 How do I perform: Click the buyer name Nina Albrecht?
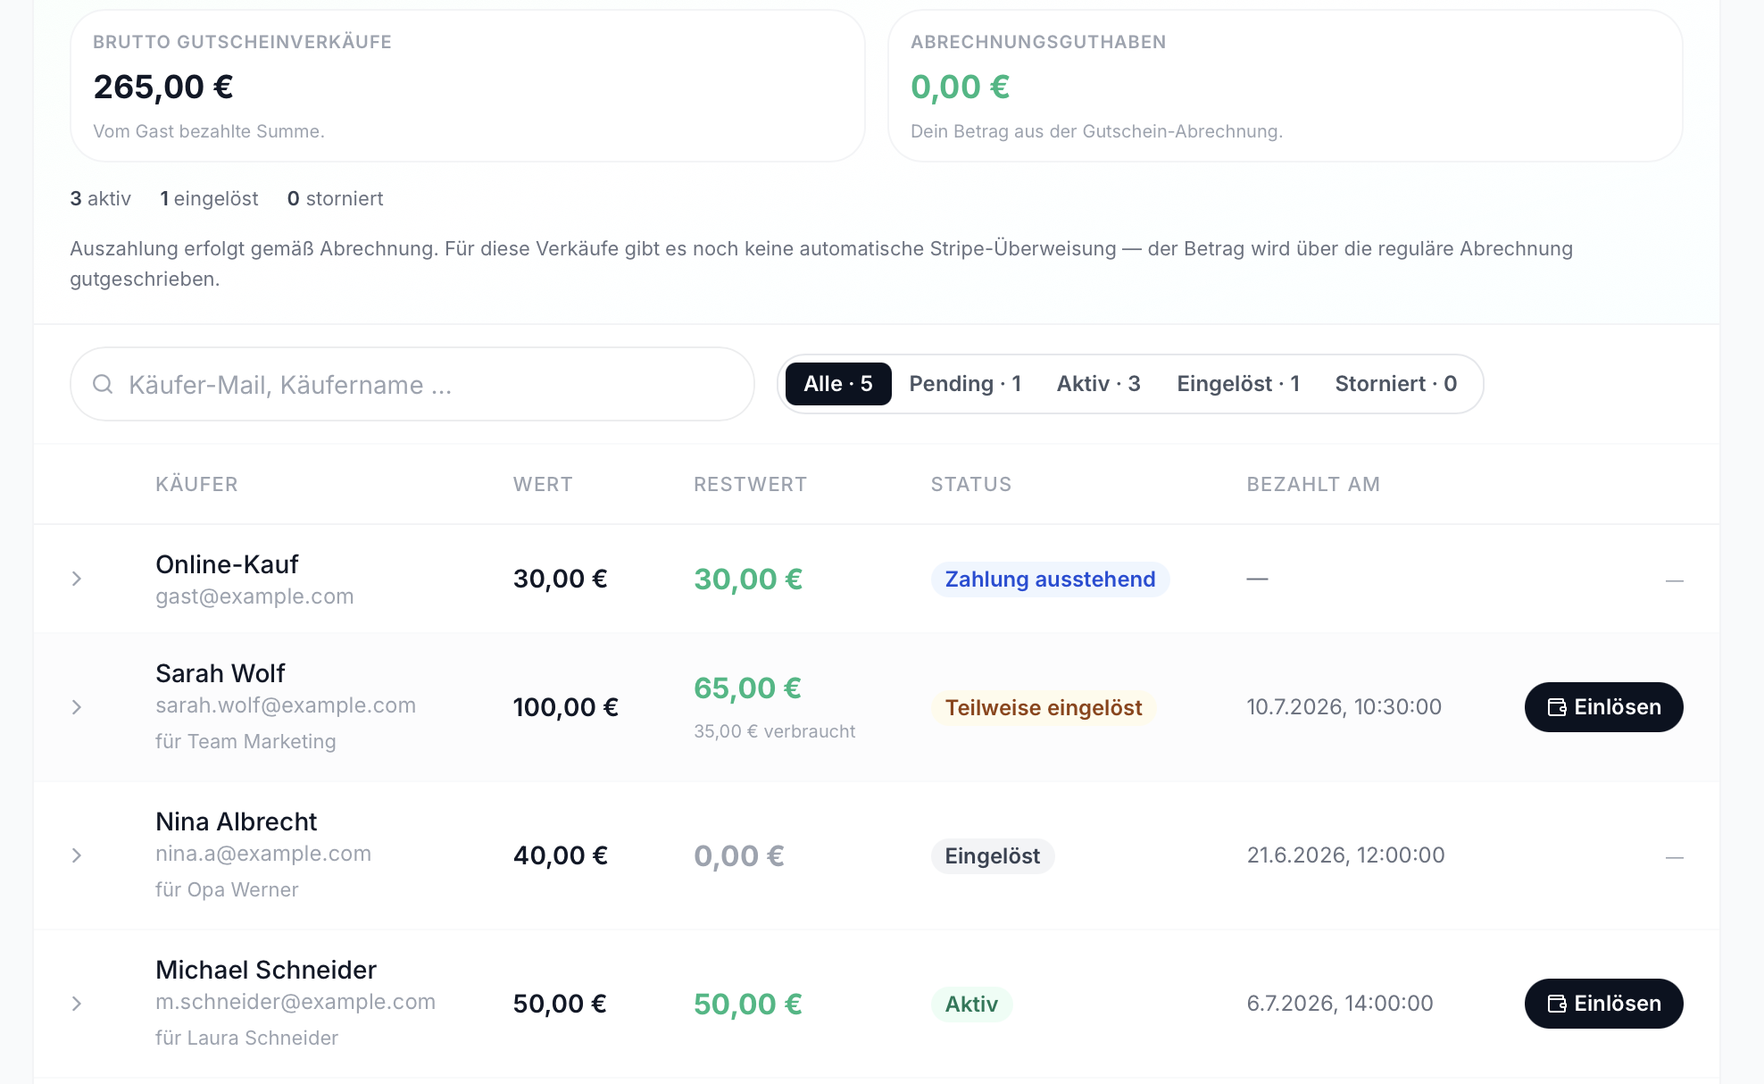237,821
